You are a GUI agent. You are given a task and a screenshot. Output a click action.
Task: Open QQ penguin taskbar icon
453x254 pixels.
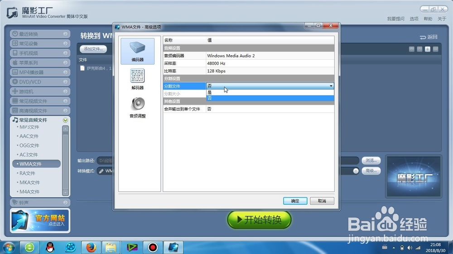(50, 247)
